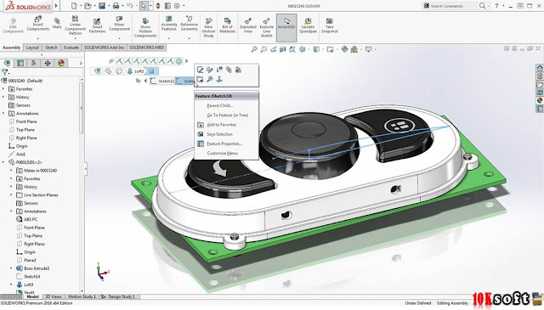This screenshot has width=544, height=310.
Task: Switch to the Layout ribbon tab
Action: pos(32,48)
